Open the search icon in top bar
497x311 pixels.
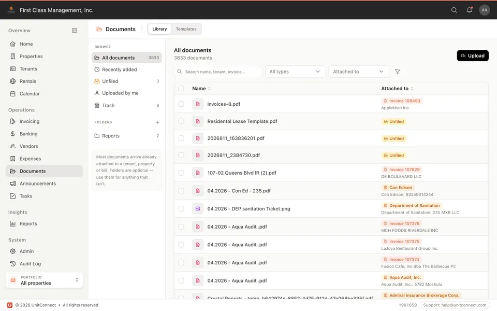[x=454, y=10]
